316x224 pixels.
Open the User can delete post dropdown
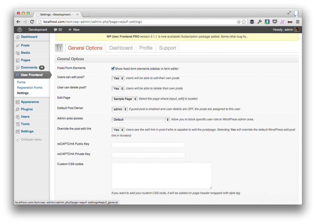[118, 89]
